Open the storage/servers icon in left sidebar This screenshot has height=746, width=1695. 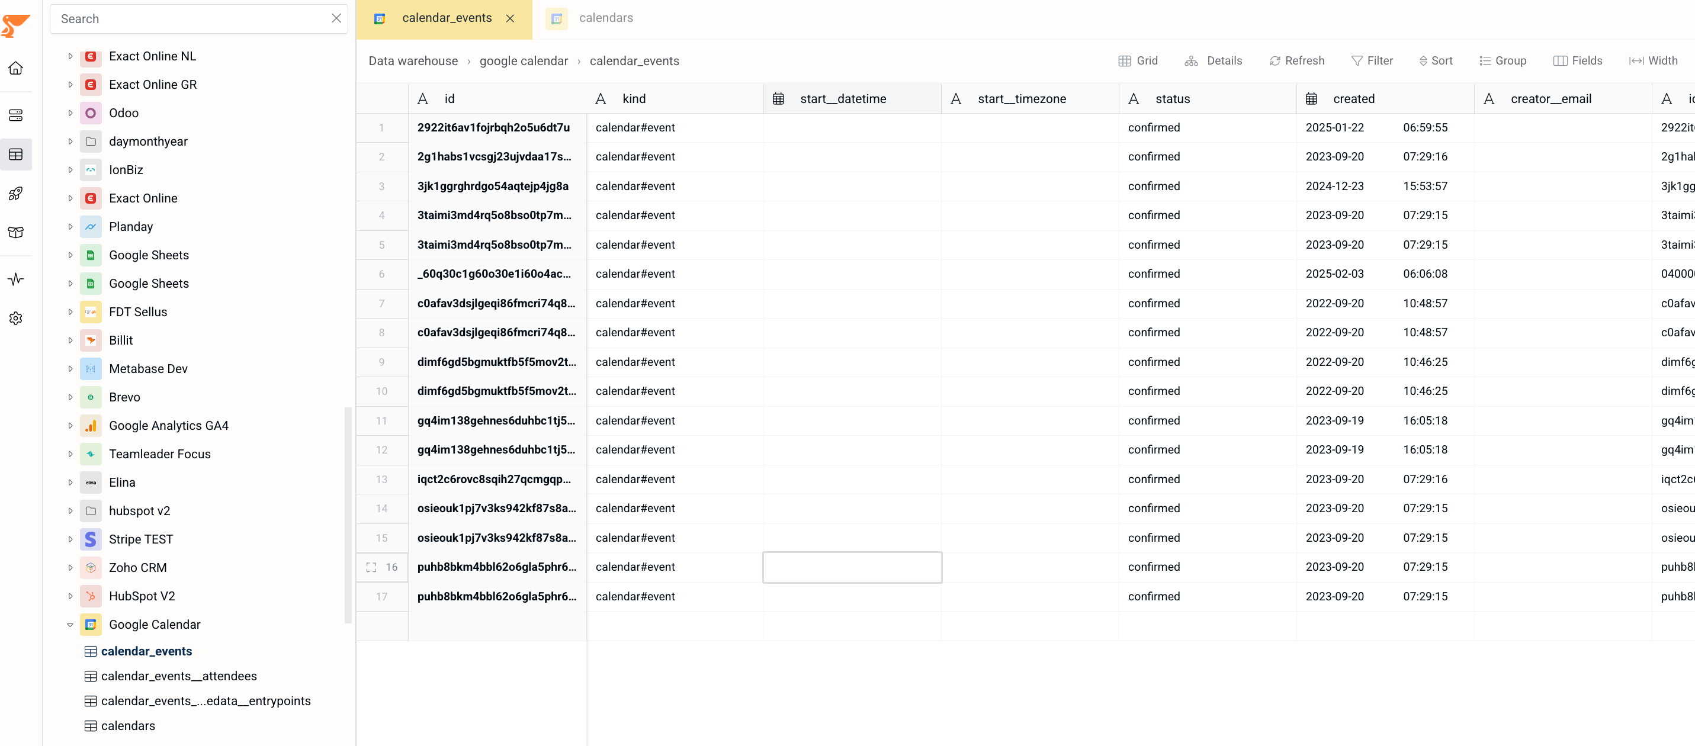coord(16,115)
